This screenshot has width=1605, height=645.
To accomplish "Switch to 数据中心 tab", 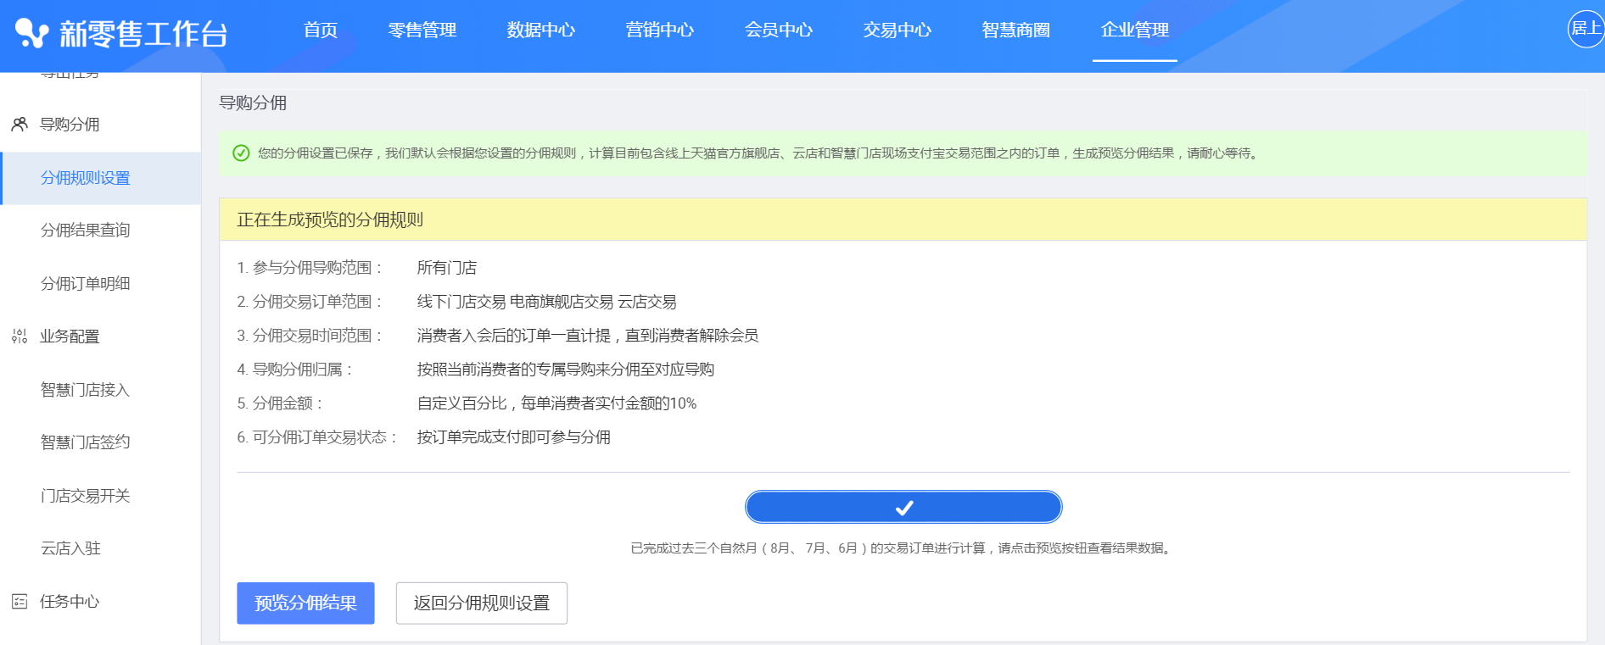I will (540, 31).
